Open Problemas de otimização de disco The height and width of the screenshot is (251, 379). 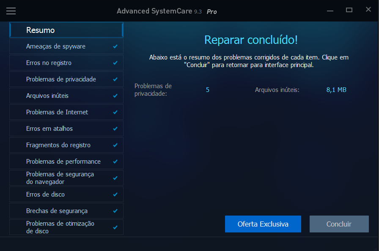[66, 227]
